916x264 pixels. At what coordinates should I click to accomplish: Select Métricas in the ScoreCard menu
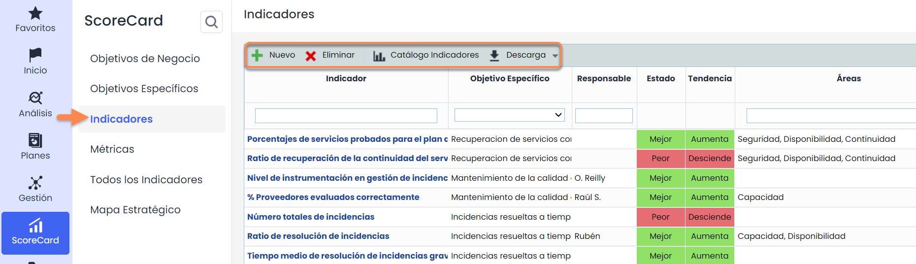click(x=112, y=149)
